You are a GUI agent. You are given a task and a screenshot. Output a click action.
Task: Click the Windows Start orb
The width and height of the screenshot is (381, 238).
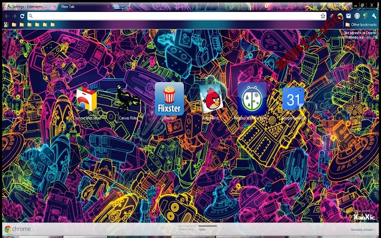tap(10, 236)
